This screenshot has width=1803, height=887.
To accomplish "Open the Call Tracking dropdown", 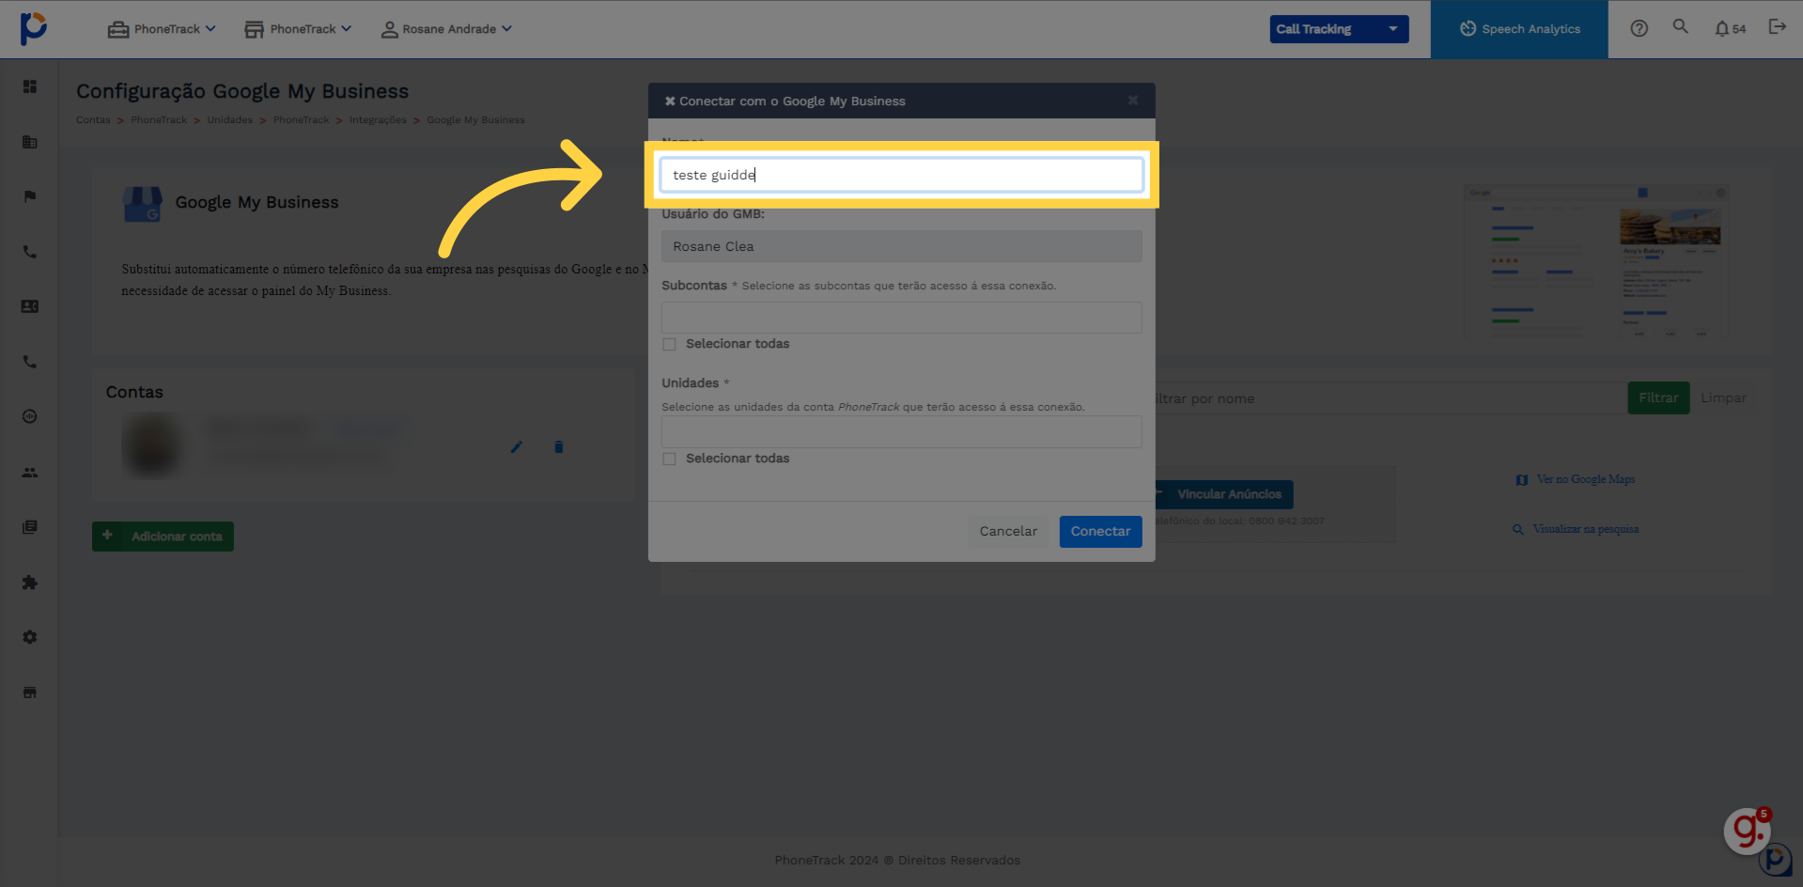I will (x=1339, y=29).
